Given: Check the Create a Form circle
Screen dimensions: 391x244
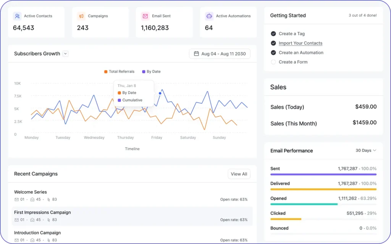Looking at the screenshot, I should click(x=273, y=62).
